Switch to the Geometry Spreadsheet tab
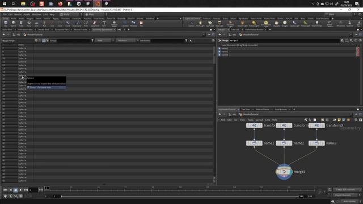Viewport: 363px width, 204px height. point(102,29)
